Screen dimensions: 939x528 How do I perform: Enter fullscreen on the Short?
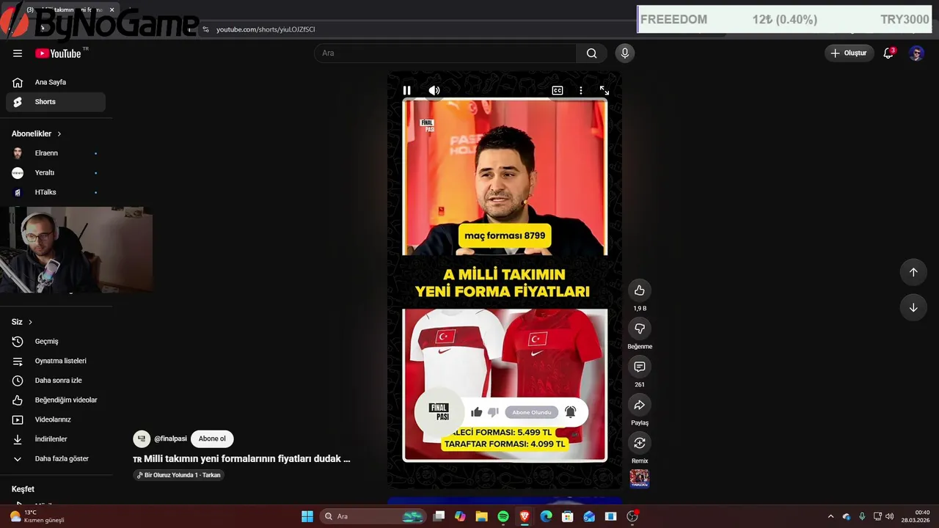[604, 90]
